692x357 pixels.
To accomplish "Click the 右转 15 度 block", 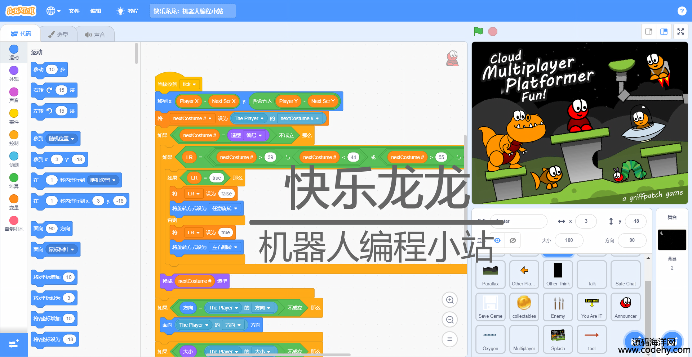I will point(54,90).
